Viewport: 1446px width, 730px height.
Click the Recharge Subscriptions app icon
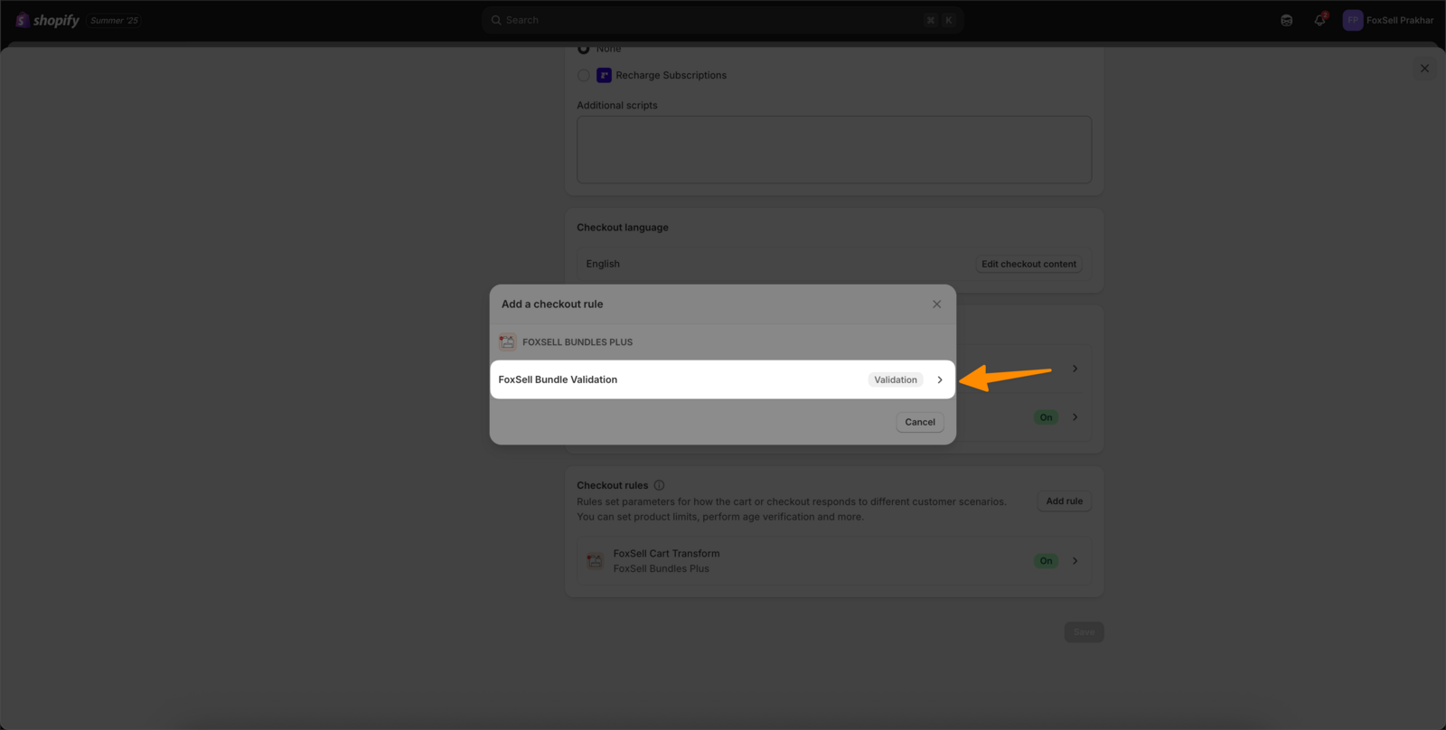click(604, 75)
